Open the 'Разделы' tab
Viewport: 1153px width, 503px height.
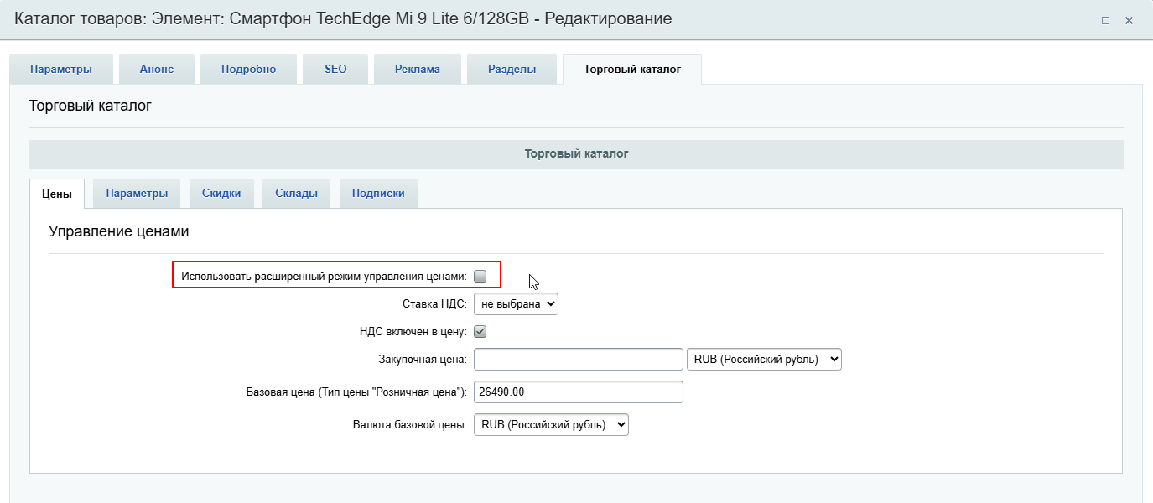click(x=512, y=70)
